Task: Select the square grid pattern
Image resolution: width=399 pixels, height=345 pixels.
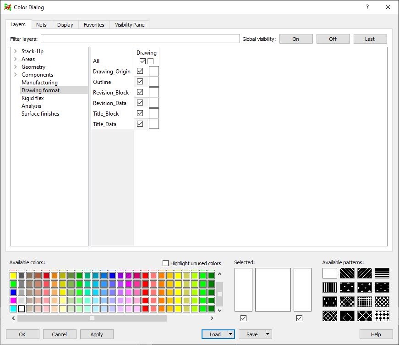Action: pyautogui.click(x=365, y=302)
